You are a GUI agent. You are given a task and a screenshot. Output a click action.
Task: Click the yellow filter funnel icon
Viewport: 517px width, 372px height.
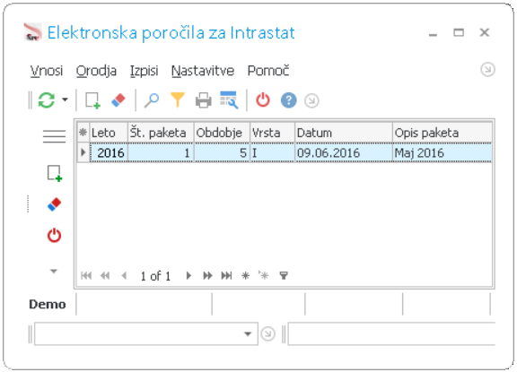pyautogui.click(x=178, y=99)
